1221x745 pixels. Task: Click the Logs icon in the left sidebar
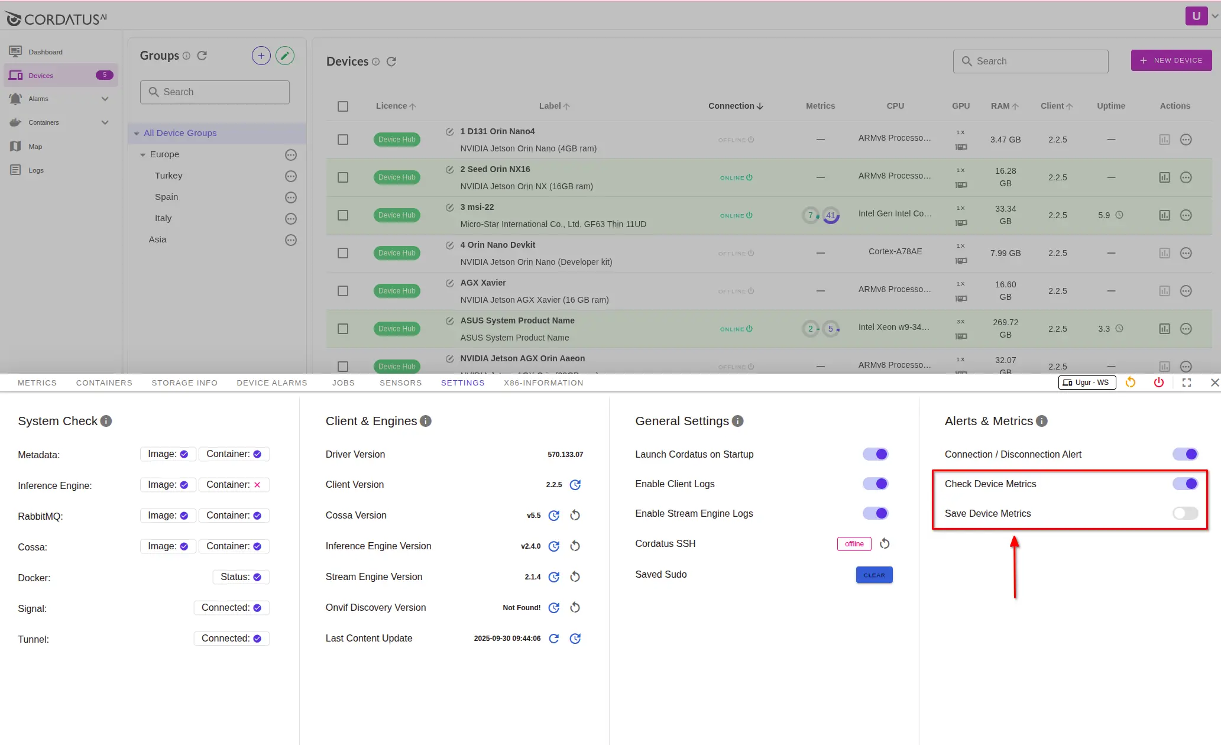[15, 170]
